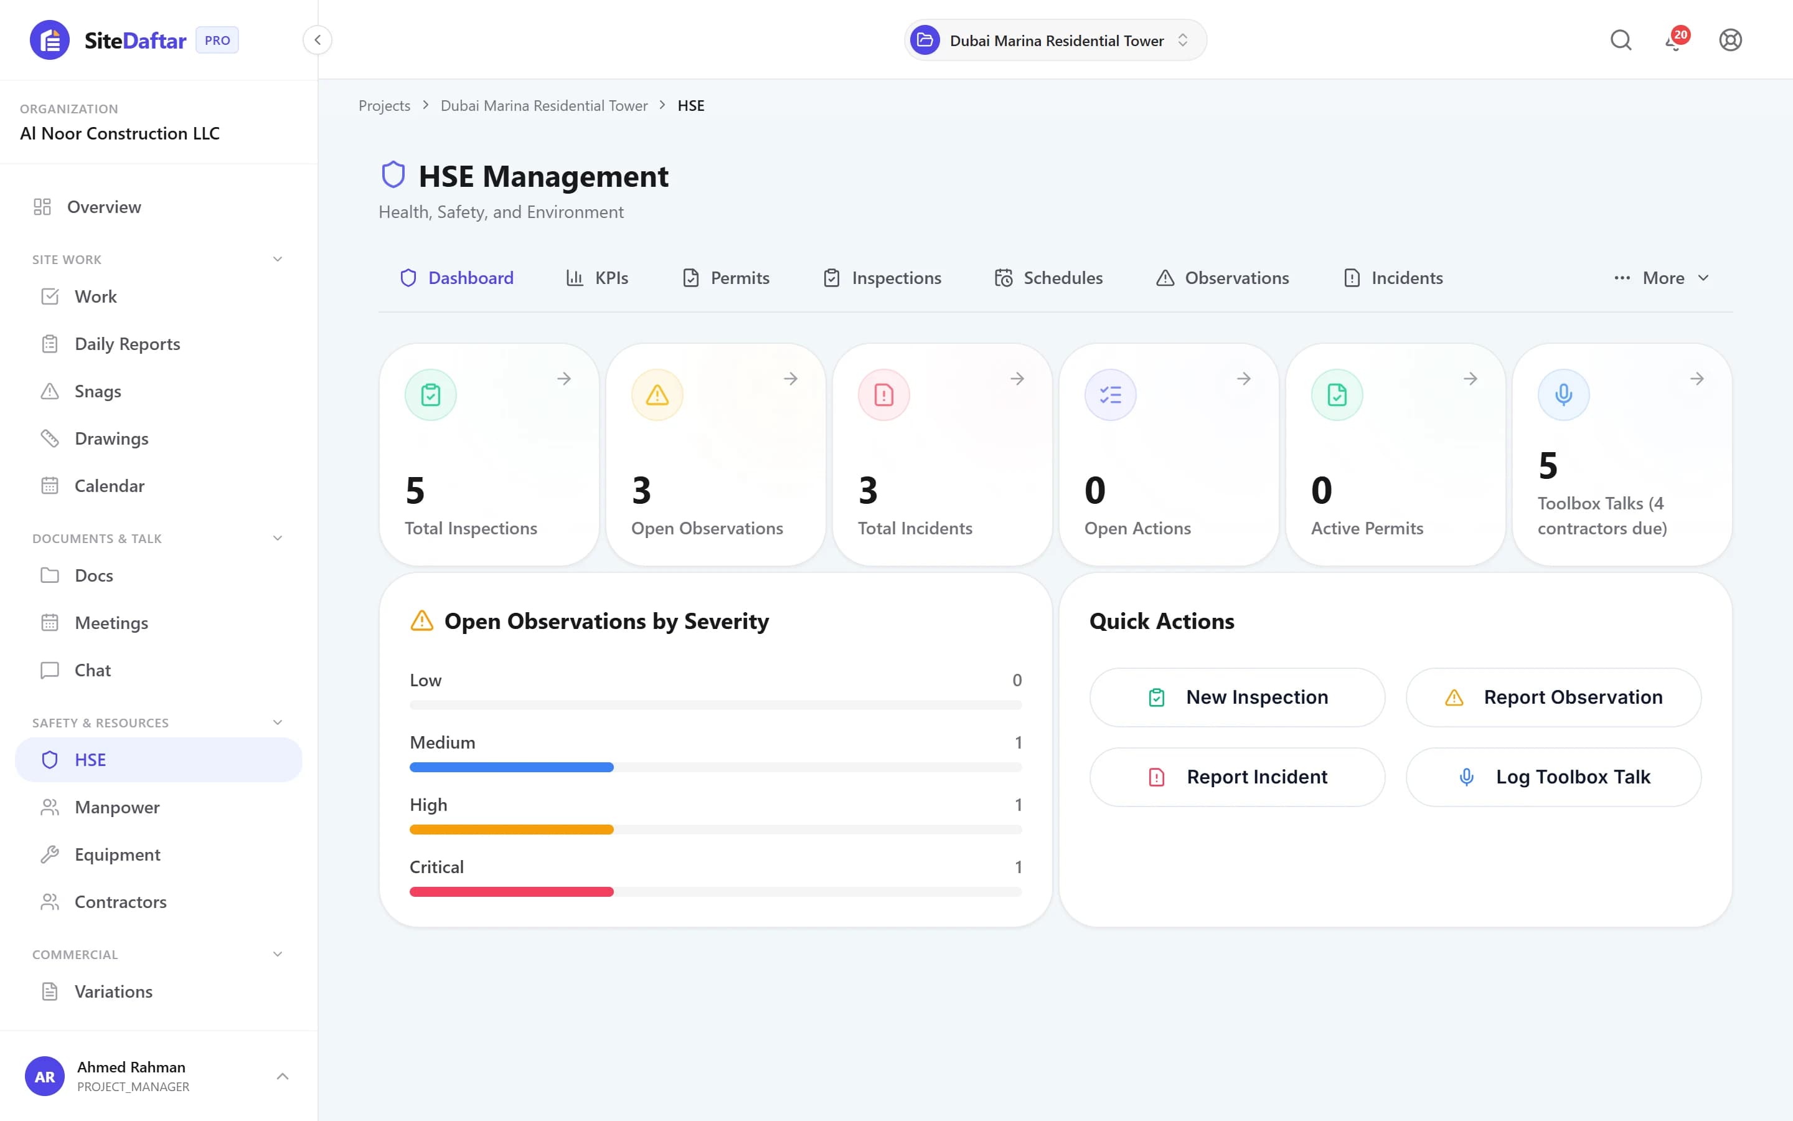The width and height of the screenshot is (1793, 1121).
Task: Click the Active Permits document icon
Action: click(1337, 394)
